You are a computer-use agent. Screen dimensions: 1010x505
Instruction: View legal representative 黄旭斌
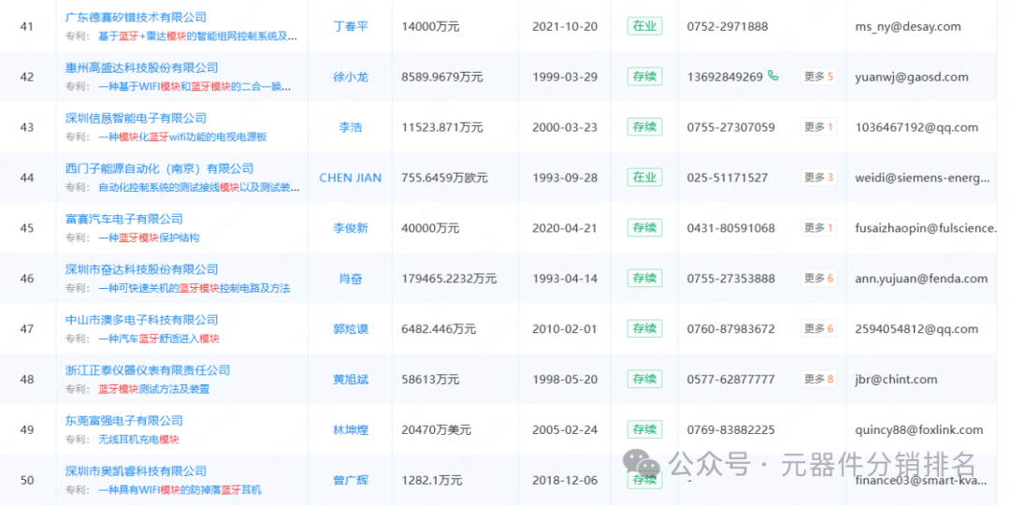(351, 380)
